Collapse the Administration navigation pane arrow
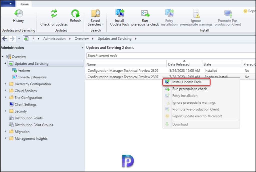 [82, 48]
